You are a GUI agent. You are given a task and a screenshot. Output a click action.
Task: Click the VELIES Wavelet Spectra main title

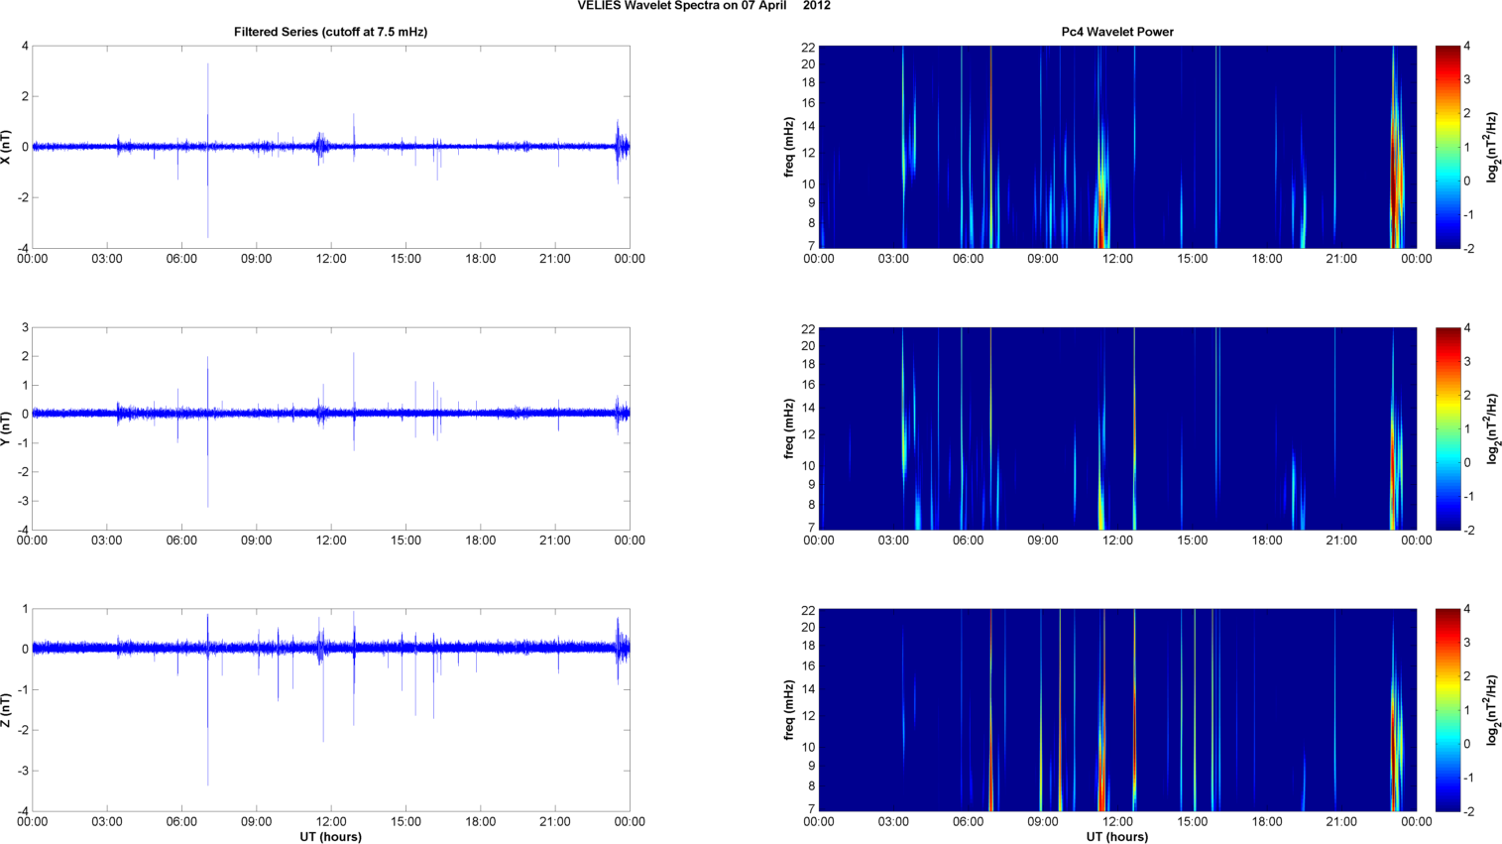704,6
